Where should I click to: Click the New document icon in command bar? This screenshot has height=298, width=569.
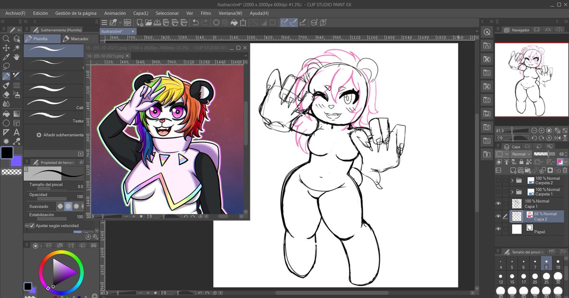coord(139,22)
